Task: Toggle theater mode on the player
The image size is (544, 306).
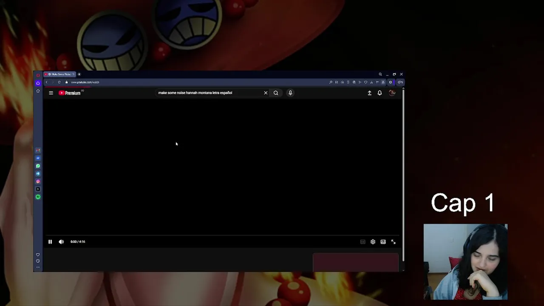Action: pos(383,242)
